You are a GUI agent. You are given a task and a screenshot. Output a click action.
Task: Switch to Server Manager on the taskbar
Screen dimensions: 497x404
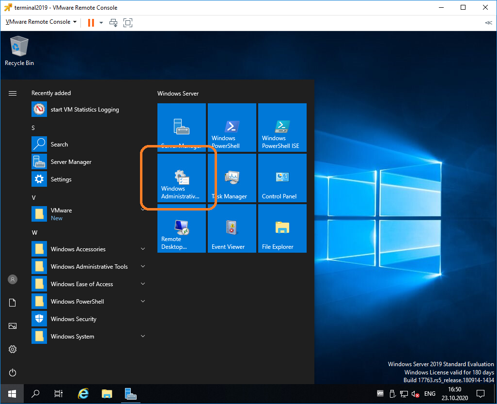tap(131, 394)
